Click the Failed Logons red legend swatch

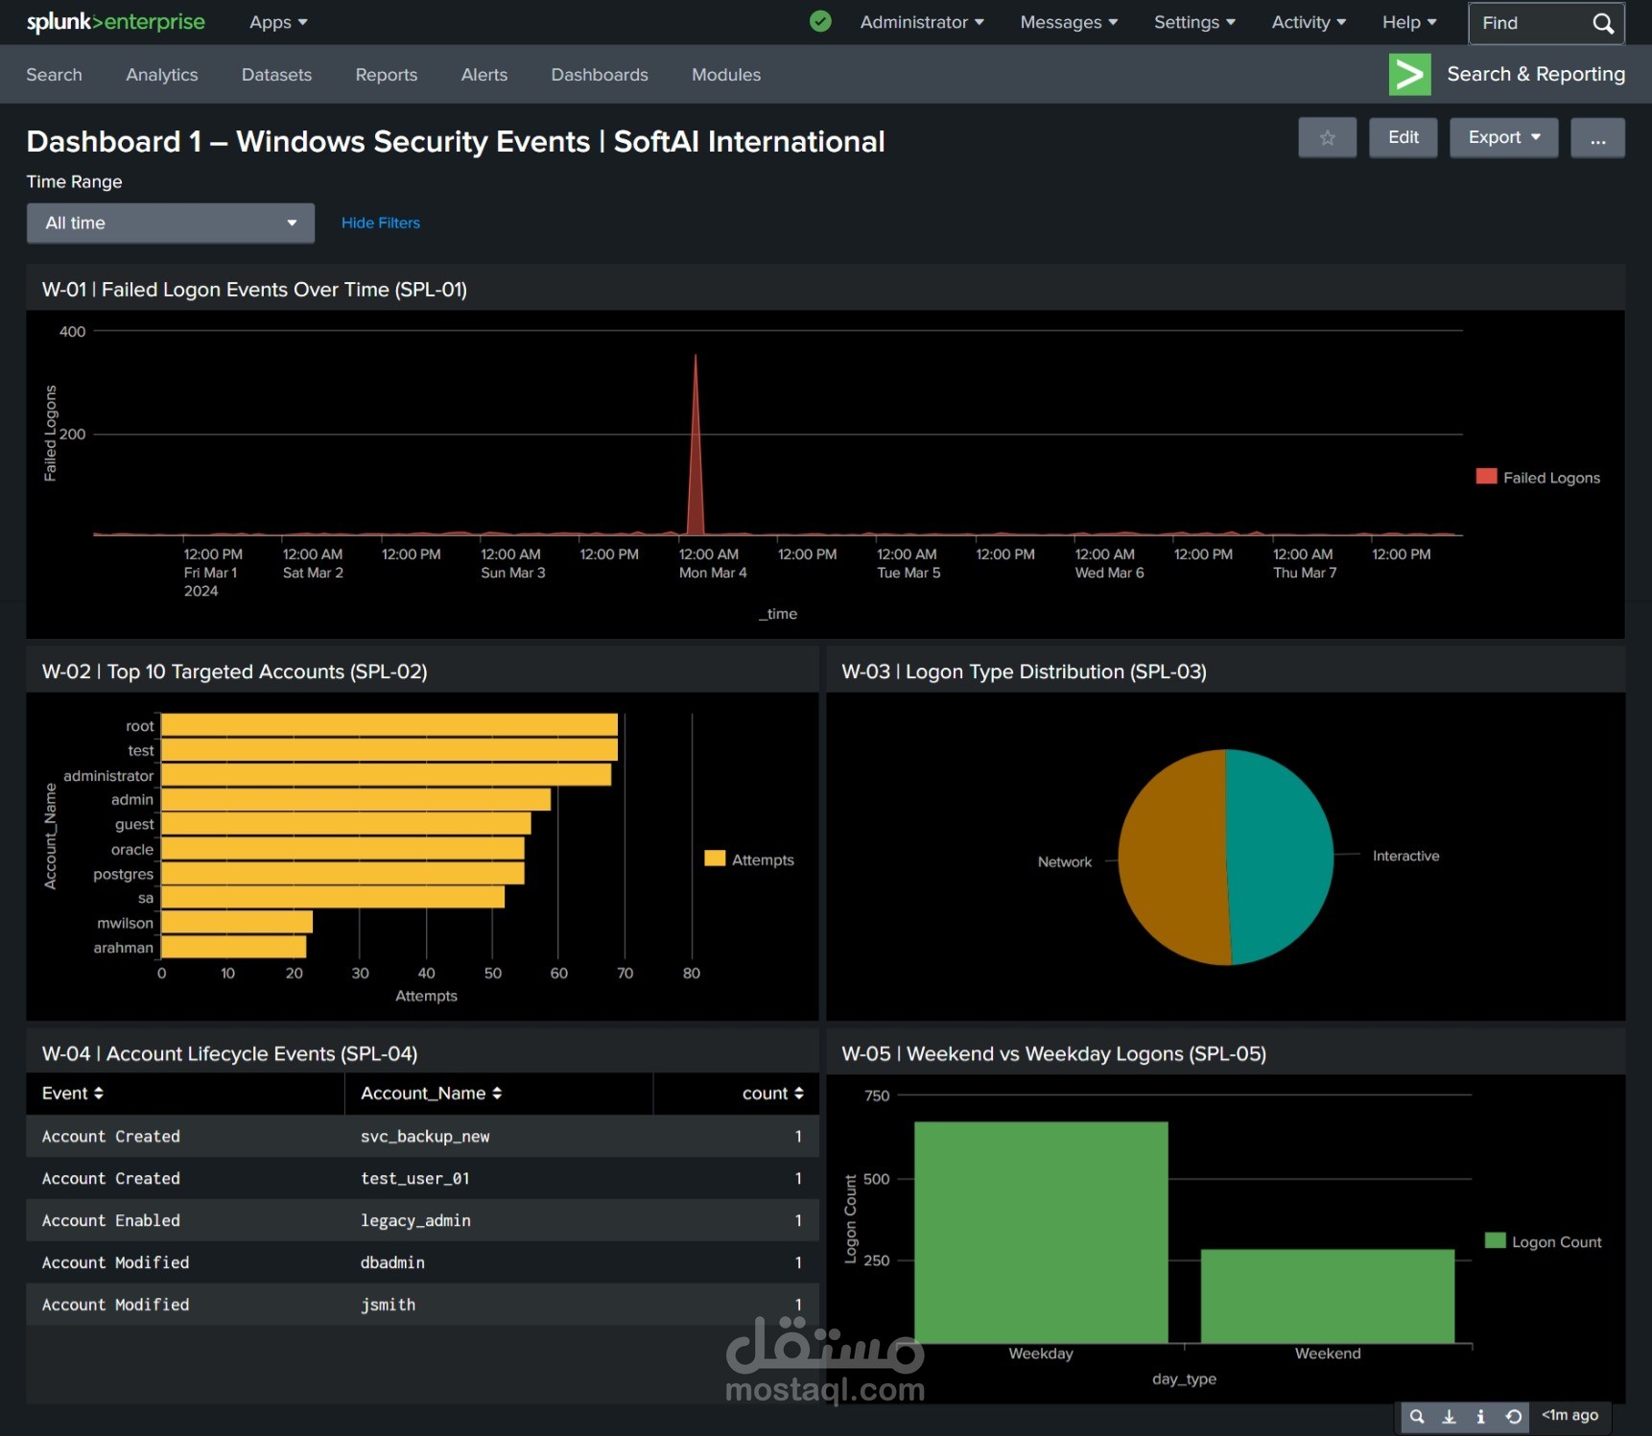1486,477
